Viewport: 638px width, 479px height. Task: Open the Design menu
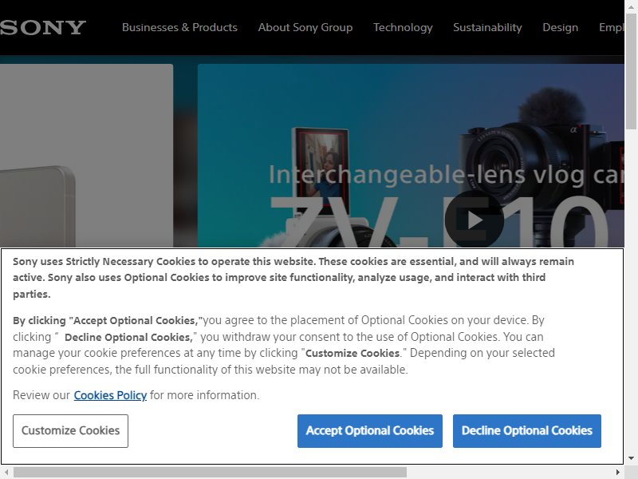tap(561, 27)
